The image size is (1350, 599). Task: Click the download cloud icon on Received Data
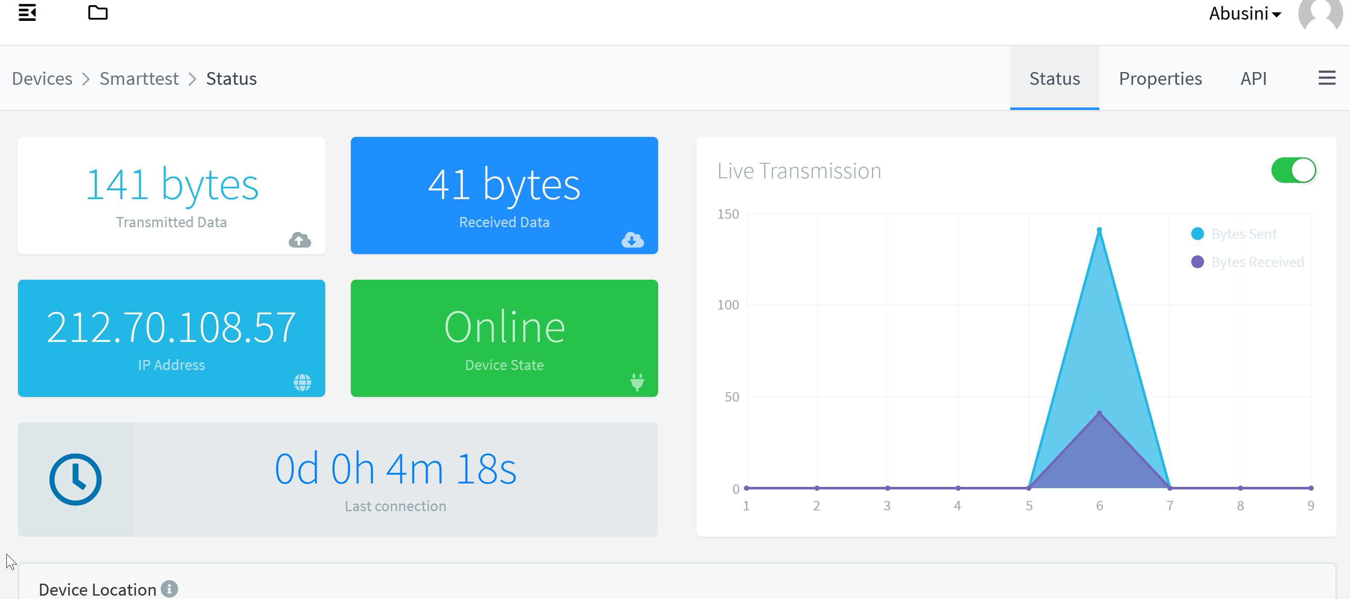(x=633, y=240)
